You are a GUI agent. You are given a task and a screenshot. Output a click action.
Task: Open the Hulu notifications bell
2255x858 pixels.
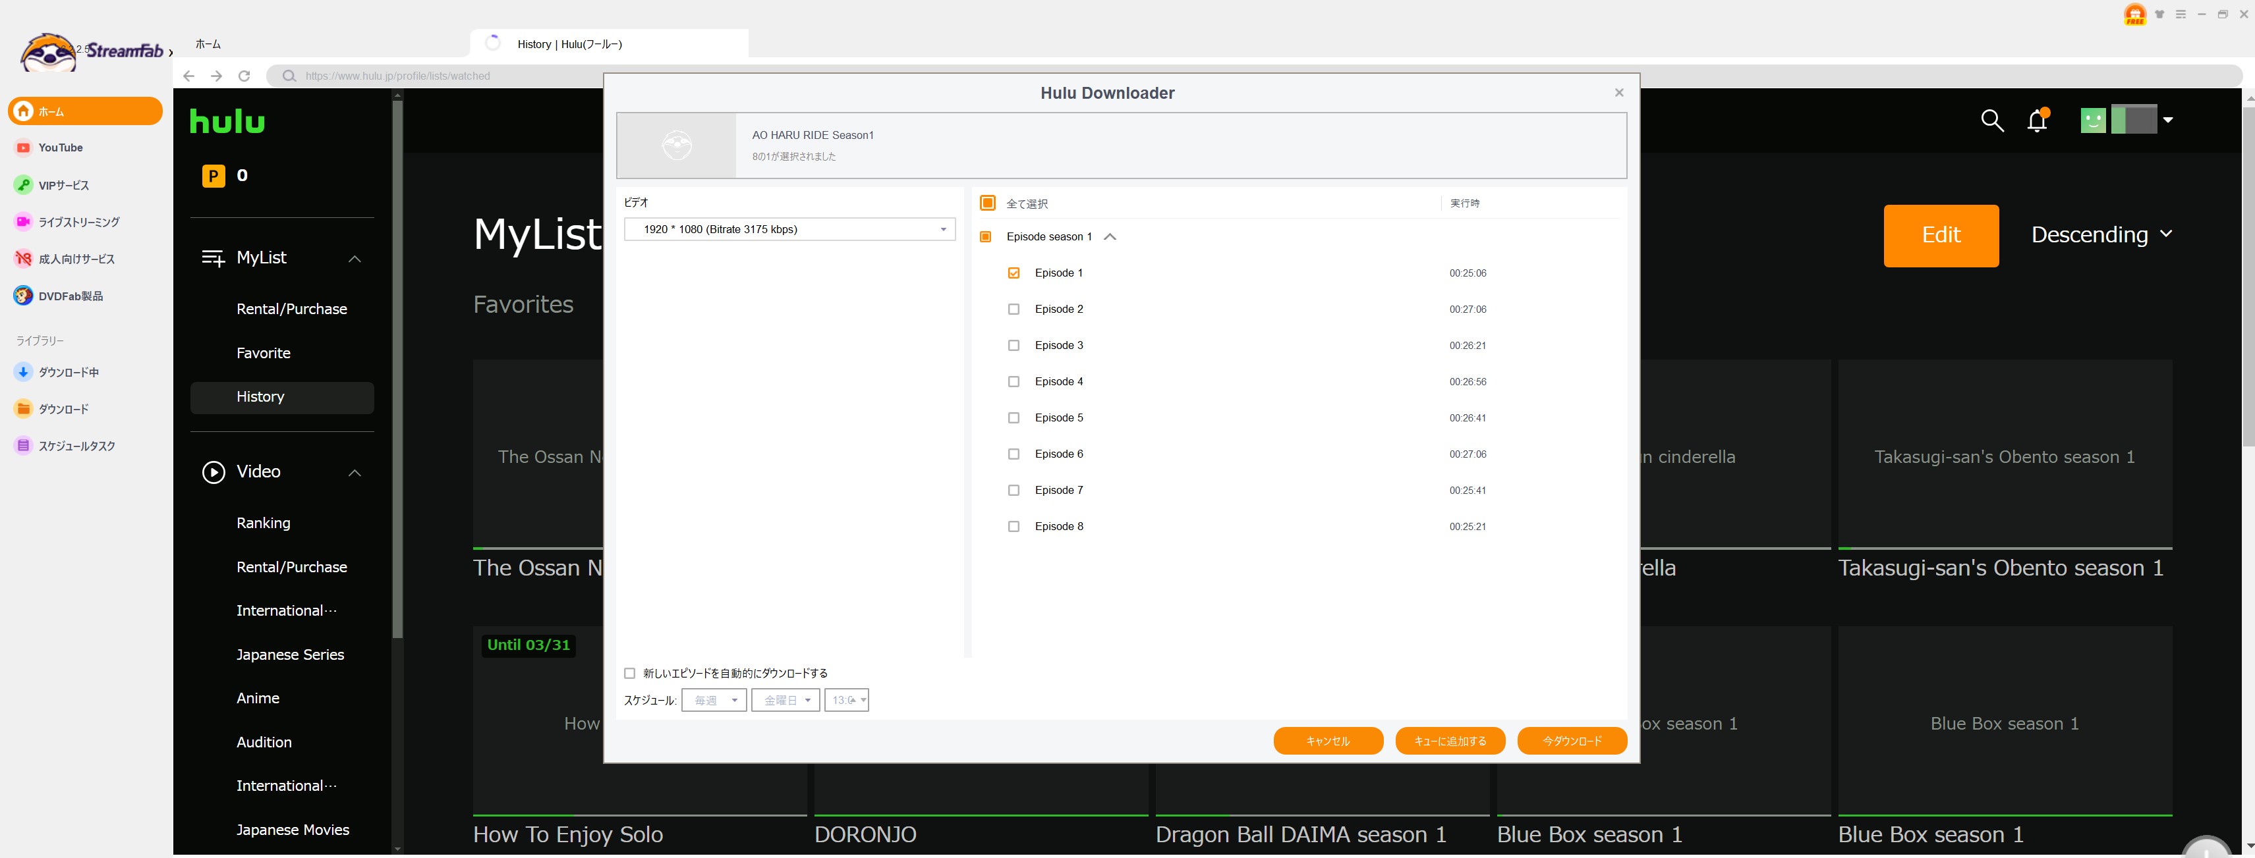click(x=2037, y=120)
